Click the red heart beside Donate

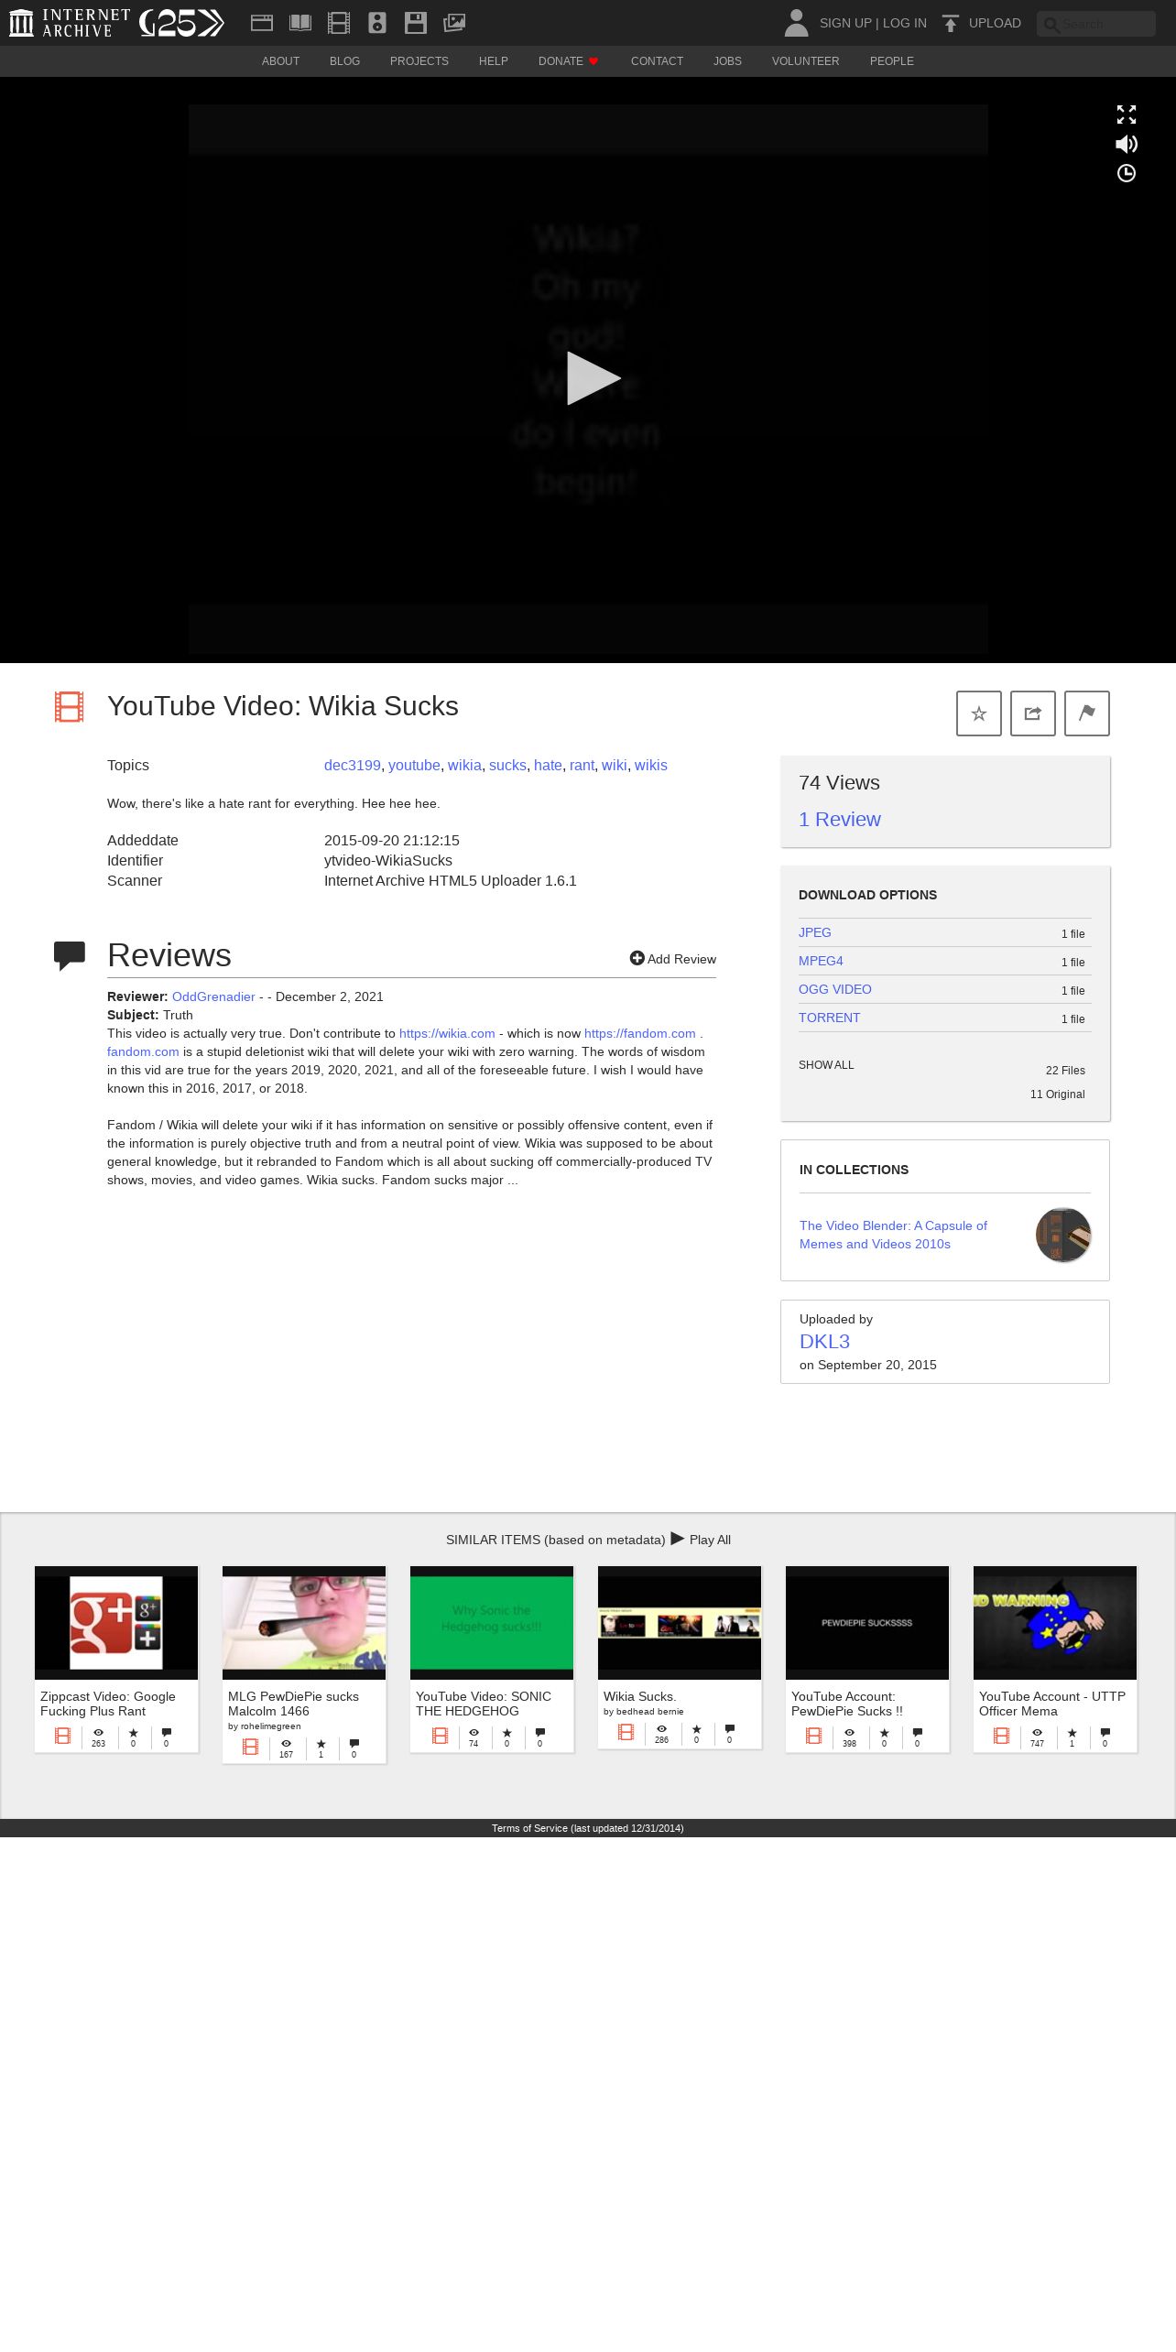pyautogui.click(x=593, y=61)
